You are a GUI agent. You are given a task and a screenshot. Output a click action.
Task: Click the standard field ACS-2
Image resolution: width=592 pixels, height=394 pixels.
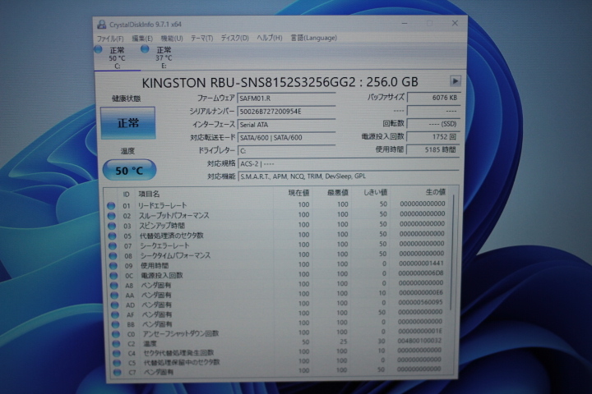348,163
